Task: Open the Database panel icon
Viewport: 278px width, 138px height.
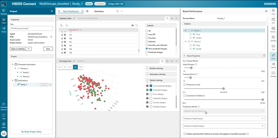Action: [x=273, y=38]
